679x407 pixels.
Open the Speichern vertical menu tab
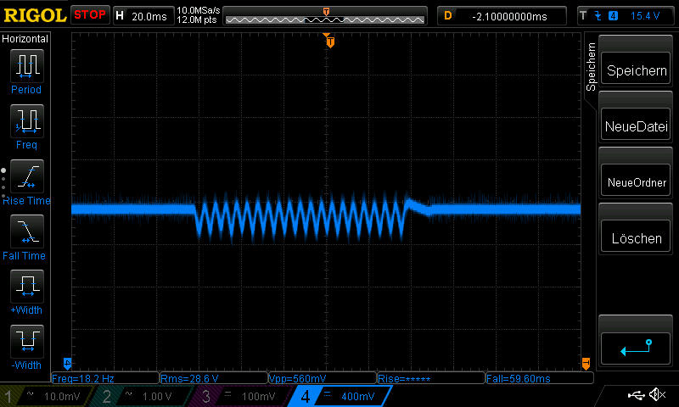click(x=591, y=67)
